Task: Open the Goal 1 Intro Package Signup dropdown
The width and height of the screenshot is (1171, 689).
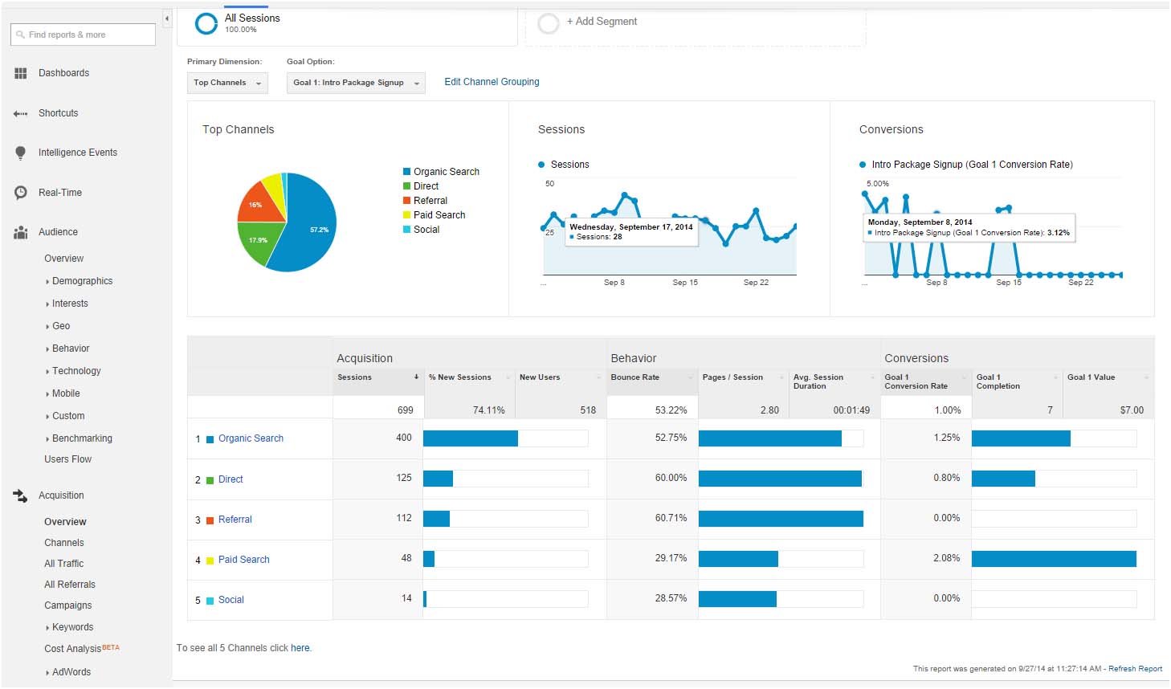Action: click(355, 83)
